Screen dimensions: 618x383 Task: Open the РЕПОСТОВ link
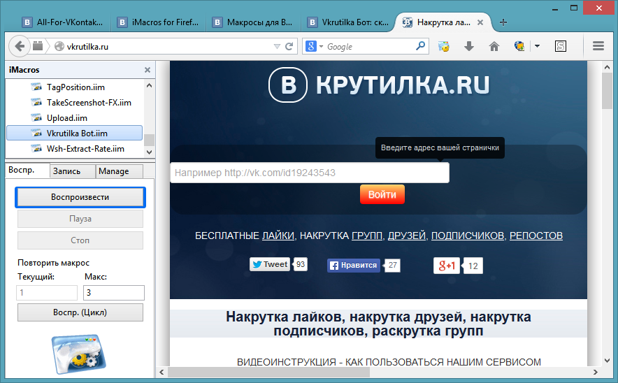536,236
